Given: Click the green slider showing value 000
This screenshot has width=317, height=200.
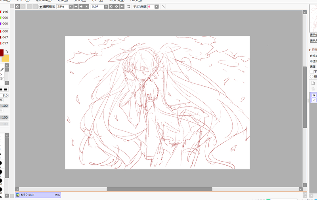Looking at the screenshot, I should 1,17.
